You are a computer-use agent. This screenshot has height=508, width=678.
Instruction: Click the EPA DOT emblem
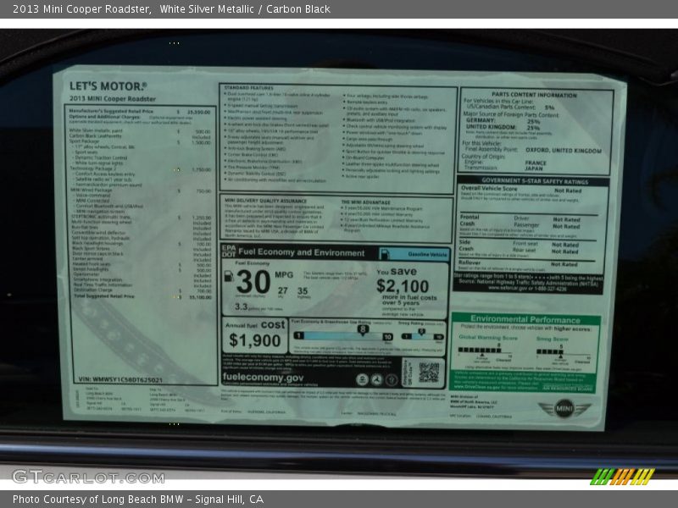(228, 252)
